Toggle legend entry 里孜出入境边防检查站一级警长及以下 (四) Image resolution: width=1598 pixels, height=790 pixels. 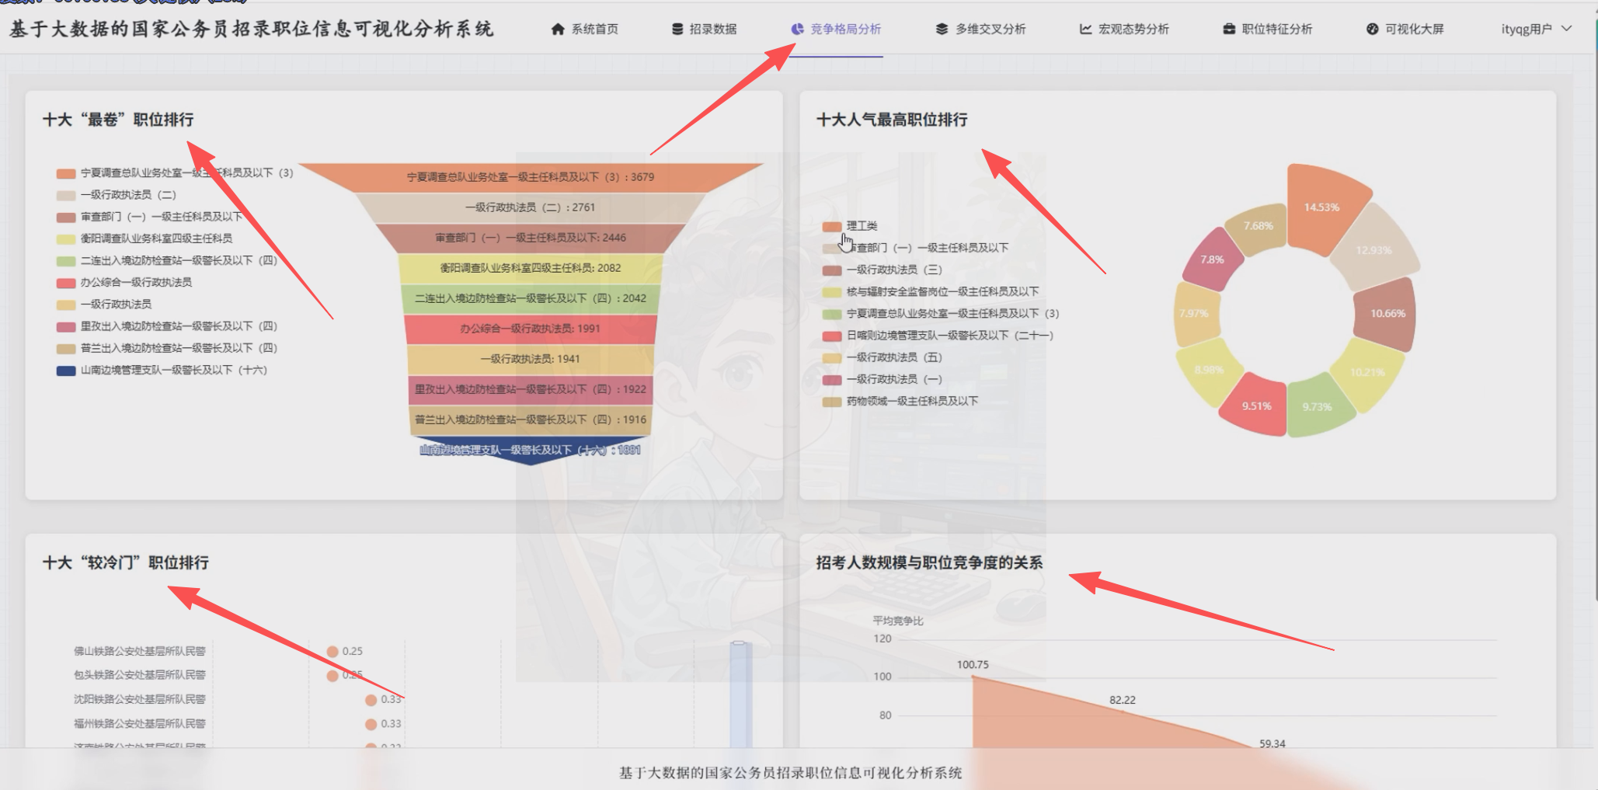coord(167,326)
